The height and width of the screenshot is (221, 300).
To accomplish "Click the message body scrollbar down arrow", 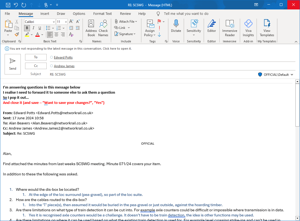I will 297,218.
